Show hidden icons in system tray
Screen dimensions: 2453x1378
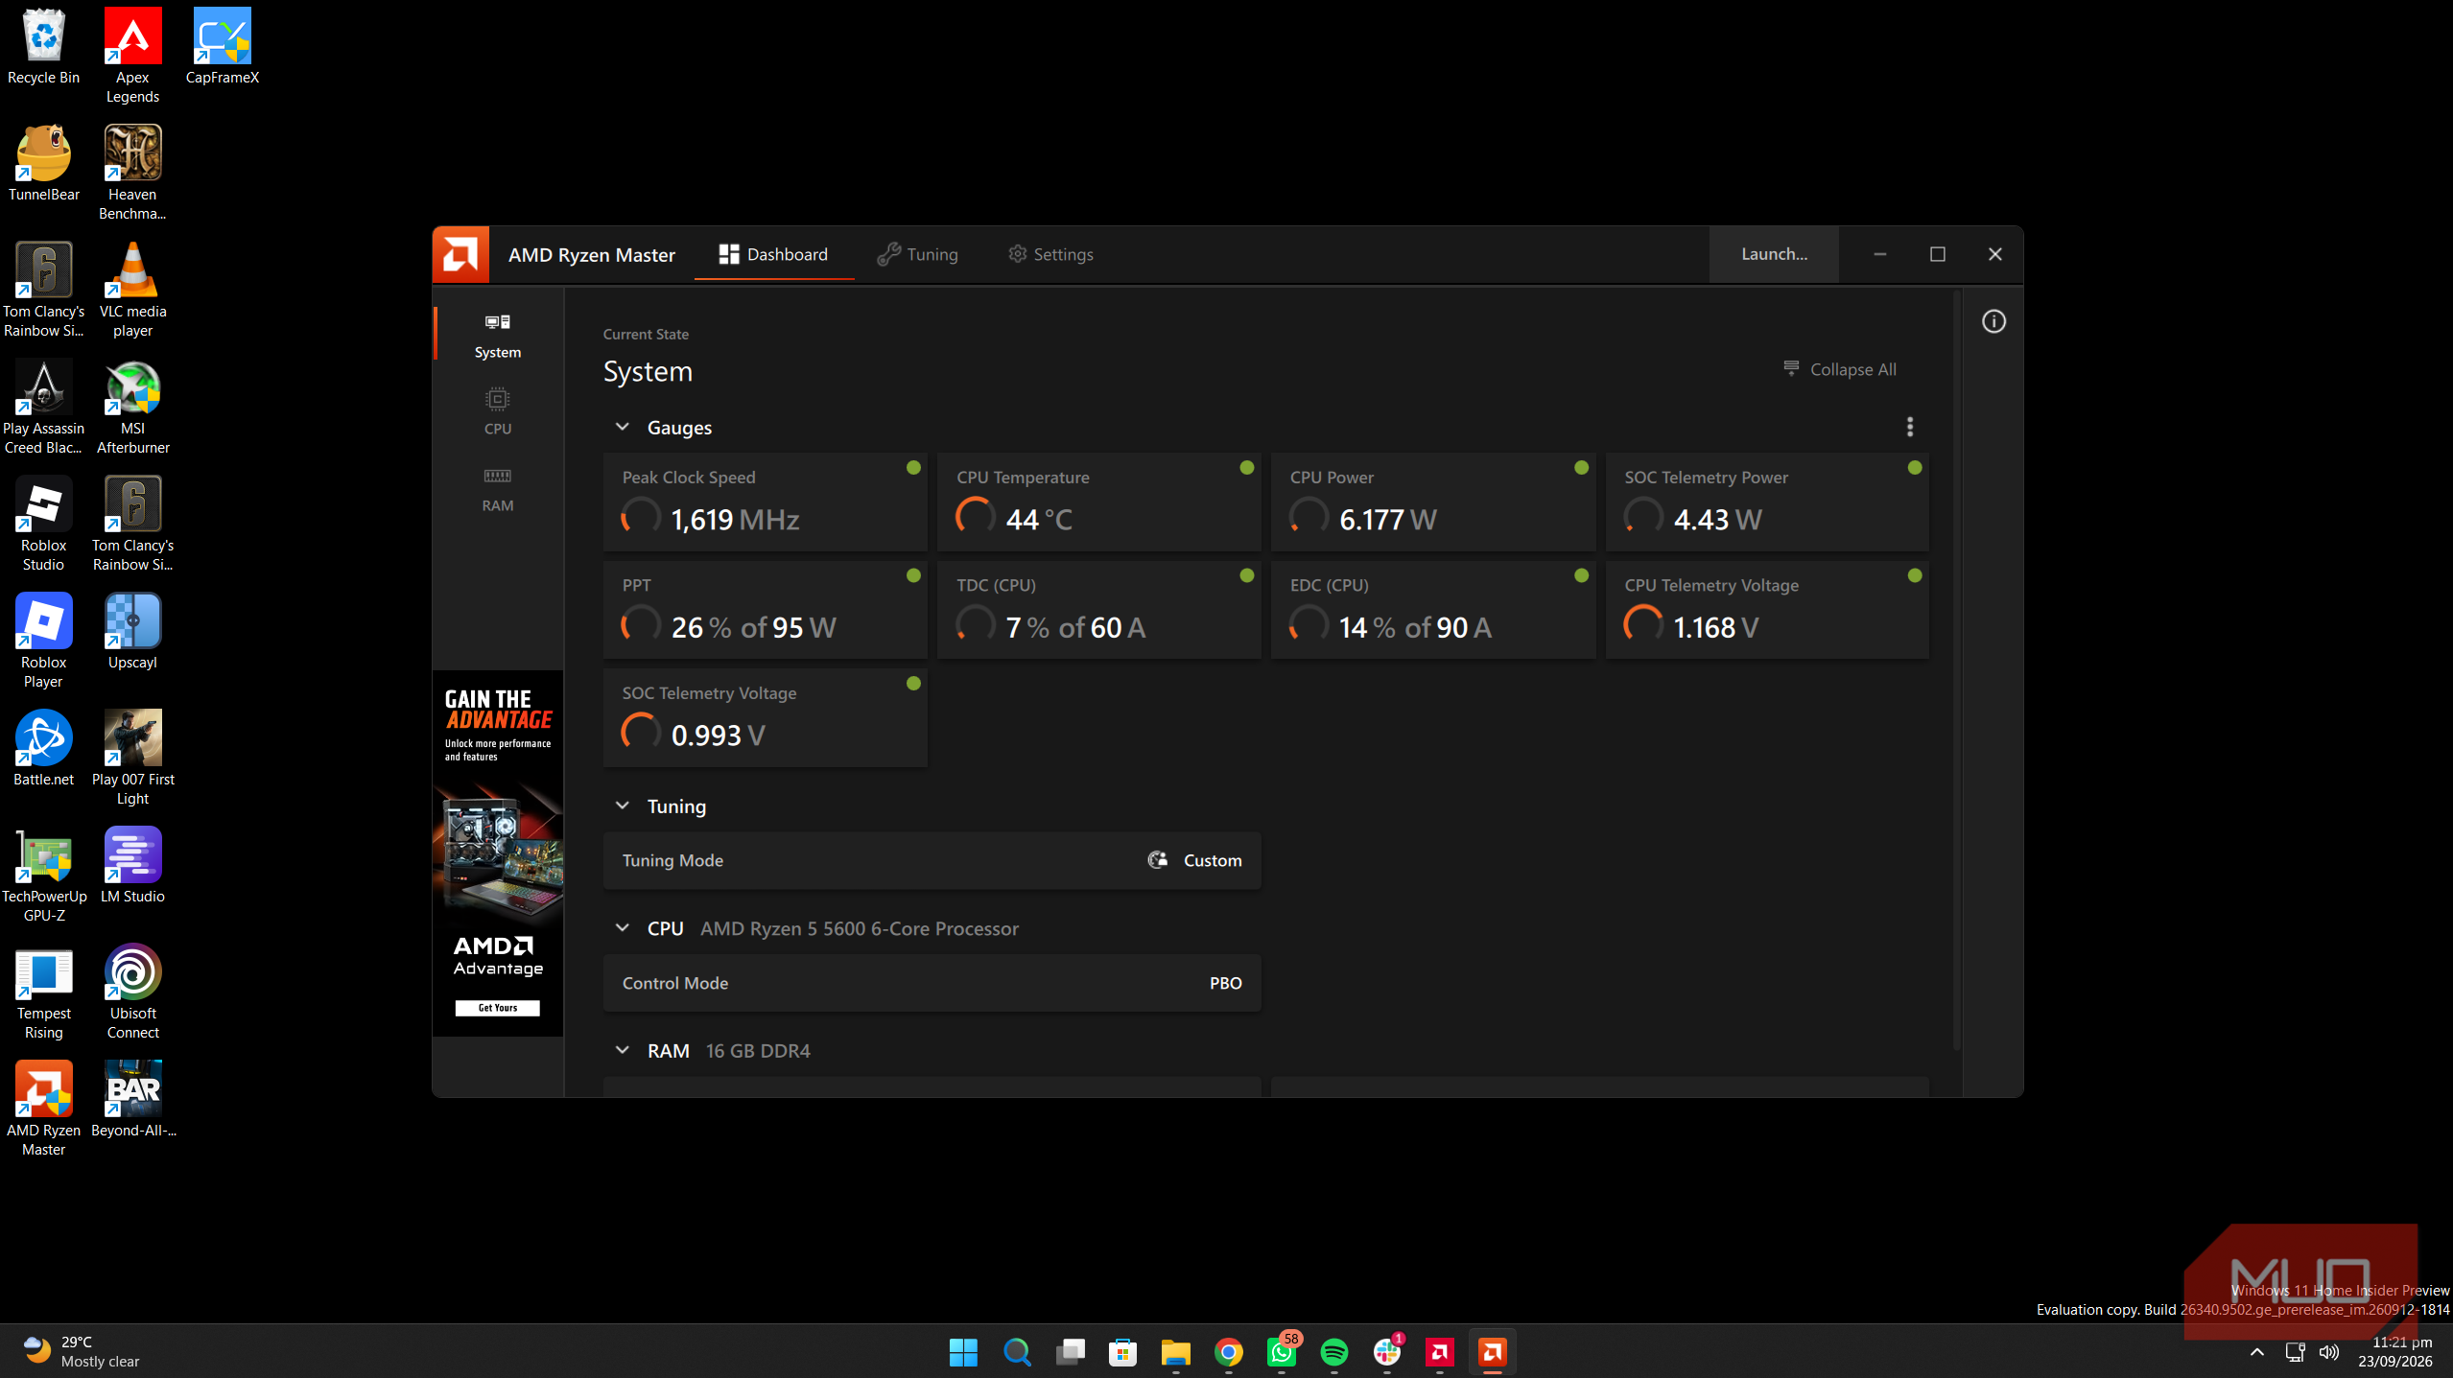coord(2256,1352)
